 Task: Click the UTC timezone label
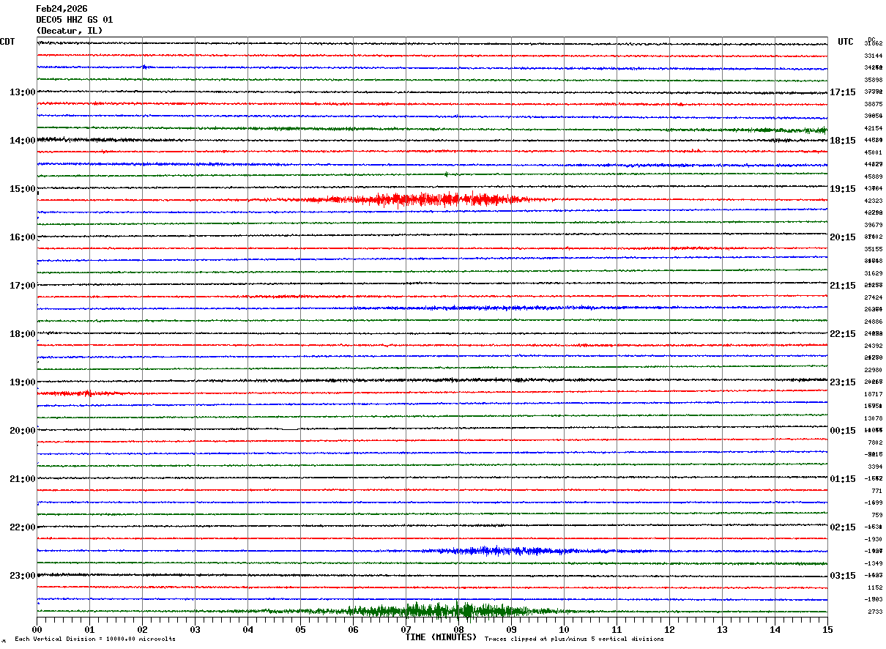[846, 42]
